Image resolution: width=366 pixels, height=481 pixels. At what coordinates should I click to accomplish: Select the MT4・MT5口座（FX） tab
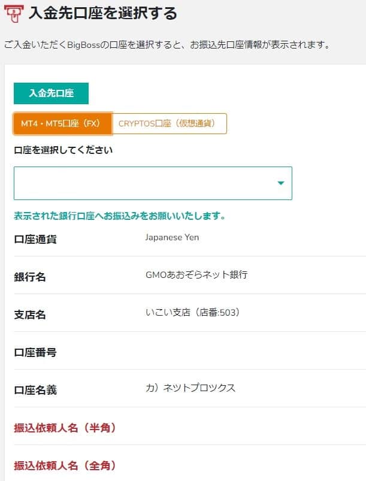pos(62,123)
